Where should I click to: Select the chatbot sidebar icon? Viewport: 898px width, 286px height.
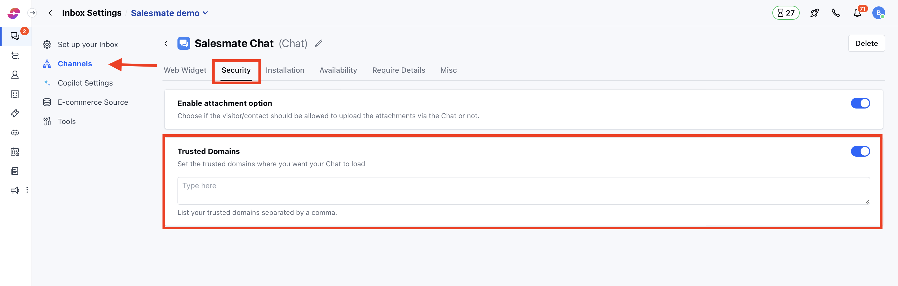tap(15, 132)
